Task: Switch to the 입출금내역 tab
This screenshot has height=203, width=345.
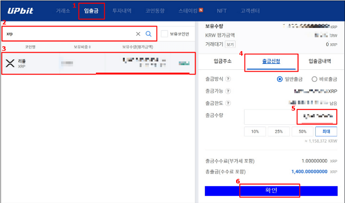Action: (x=320, y=61)
